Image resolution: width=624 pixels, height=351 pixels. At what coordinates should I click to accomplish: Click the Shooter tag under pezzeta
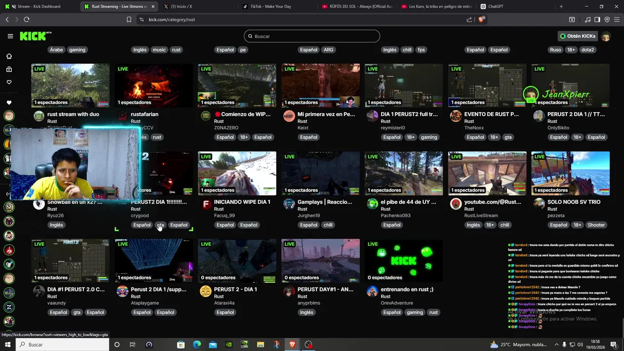[x=596, y=225]
